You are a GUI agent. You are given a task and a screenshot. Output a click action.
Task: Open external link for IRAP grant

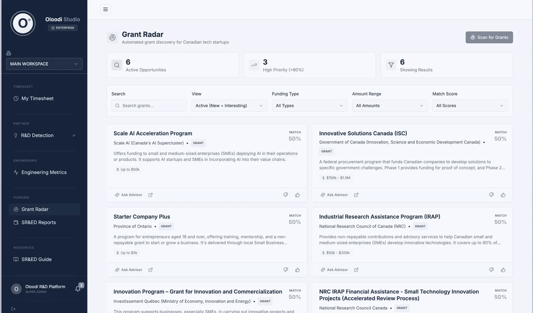[356, 270]
